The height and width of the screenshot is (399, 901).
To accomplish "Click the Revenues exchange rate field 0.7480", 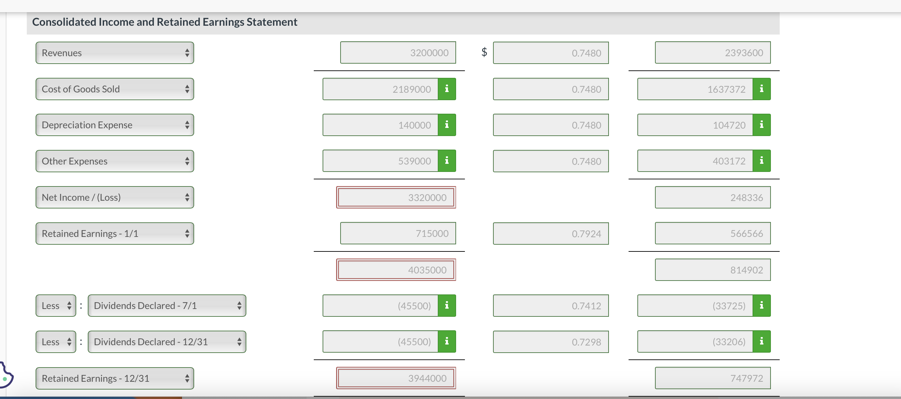I will point(551,53).
